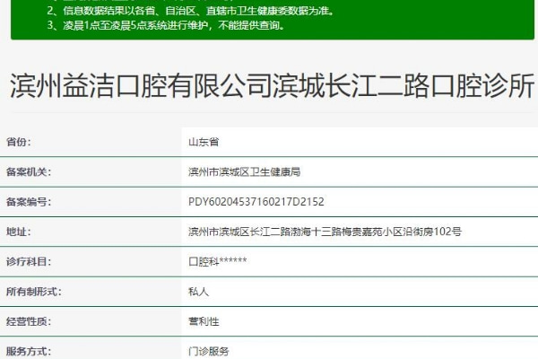Click the 备案编号 label
The height and width of the screenshot is (359, 538).
coord(29,202)
